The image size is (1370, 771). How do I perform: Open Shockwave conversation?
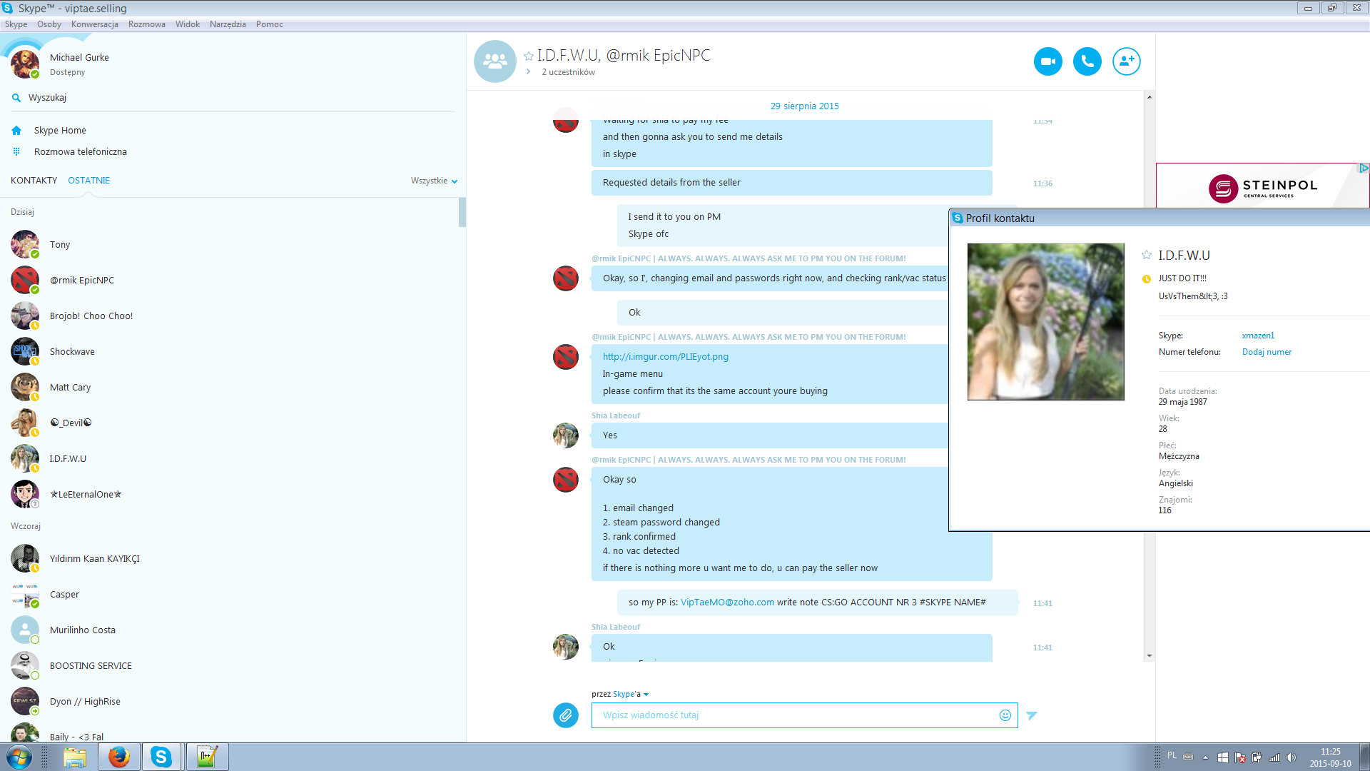tap(72, 352)
